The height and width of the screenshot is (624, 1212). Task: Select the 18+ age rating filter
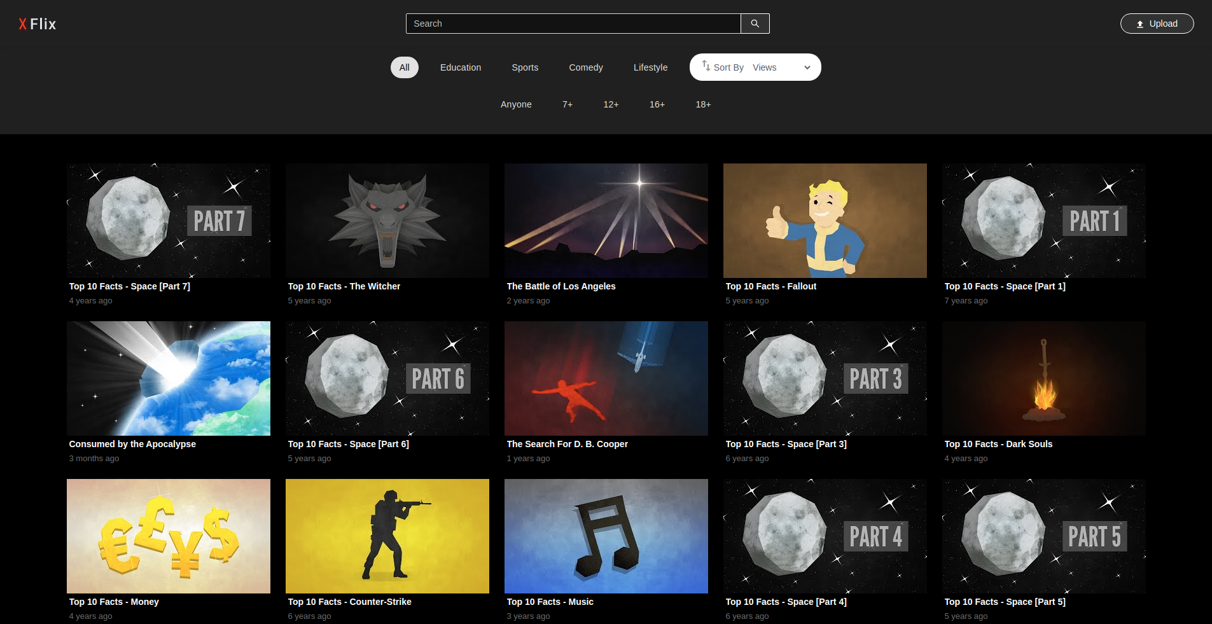(x=702, y=104)
